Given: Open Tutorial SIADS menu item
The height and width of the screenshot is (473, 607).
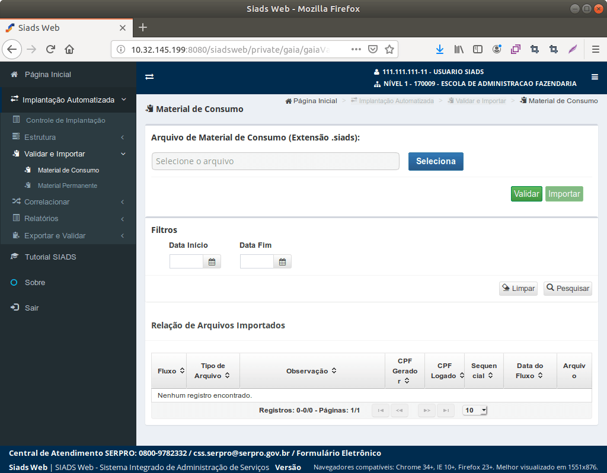Looking at the screenshot, I should click(x=50, y=257).
